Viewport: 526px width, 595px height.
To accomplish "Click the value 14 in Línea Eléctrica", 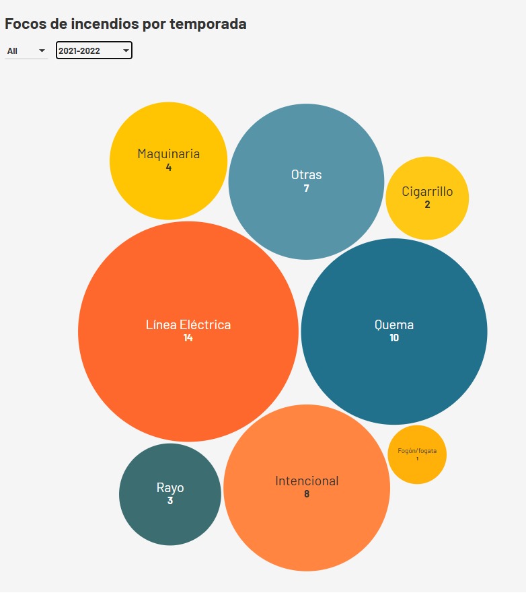I will [x=188, y=338].
